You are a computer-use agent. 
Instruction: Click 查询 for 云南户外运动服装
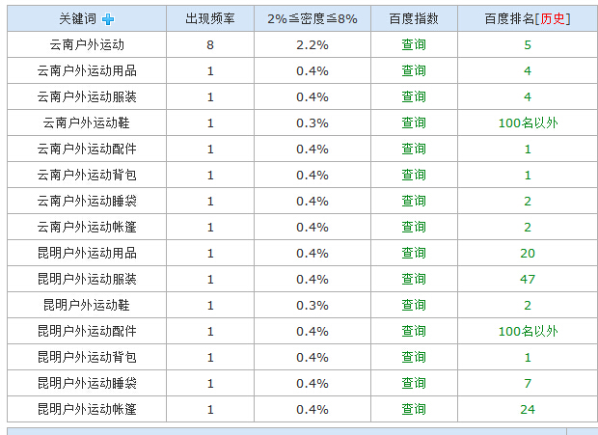click(x=414, y=96)
